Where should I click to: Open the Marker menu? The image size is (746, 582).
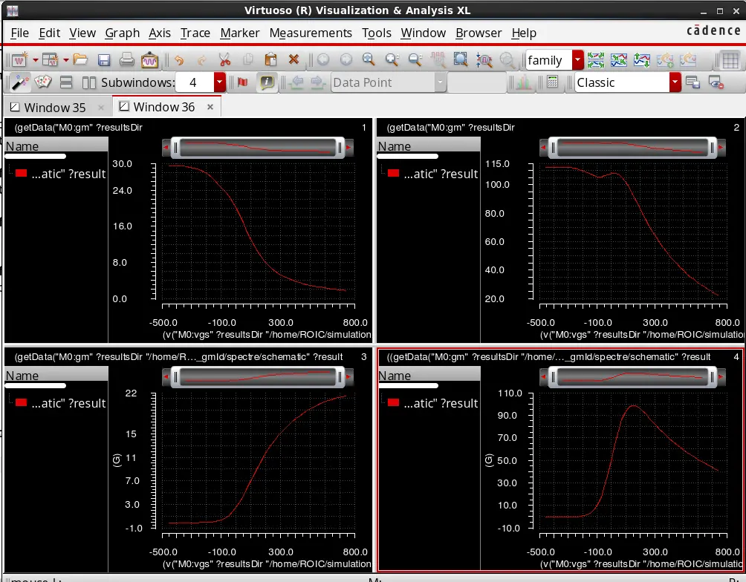[240, 33]
